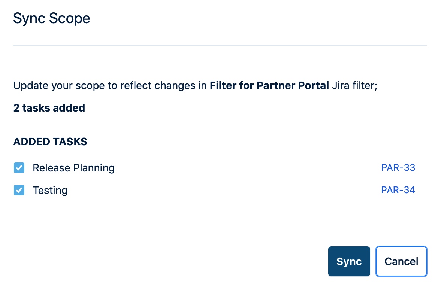Image resolution: width=438 pixels, height=289 pixels.
Task: Open the PAR-34 issue link
Action: point(398,190)
